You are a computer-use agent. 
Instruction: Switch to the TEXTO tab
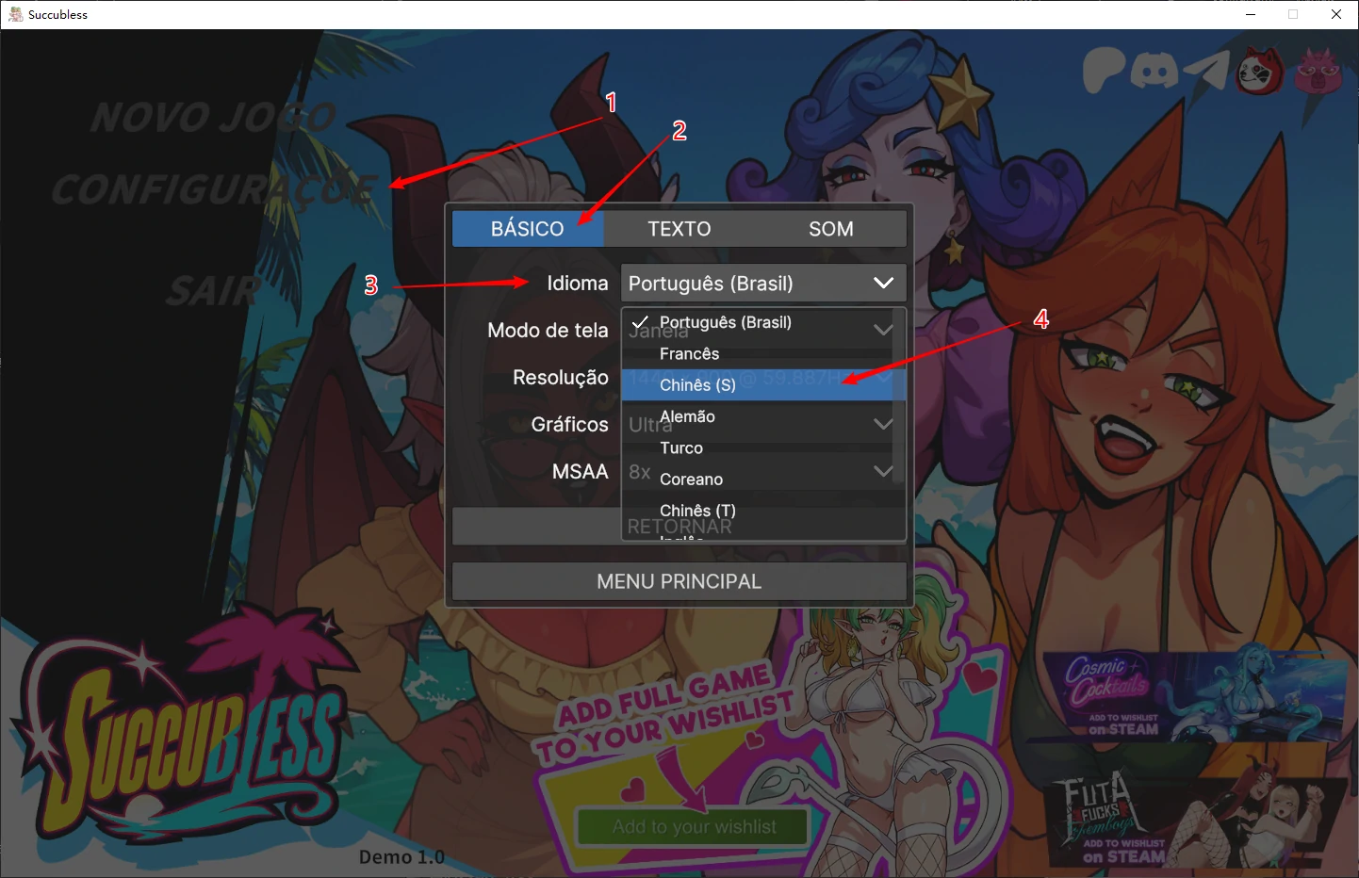679,229
